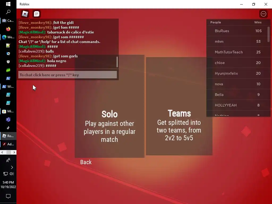272x204 pixels.
Task: Restore down the Roblox window
Action: (x=254, y=4)
